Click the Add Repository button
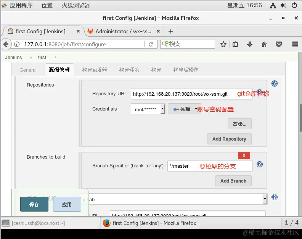The image size is (302, 239). 229,139
